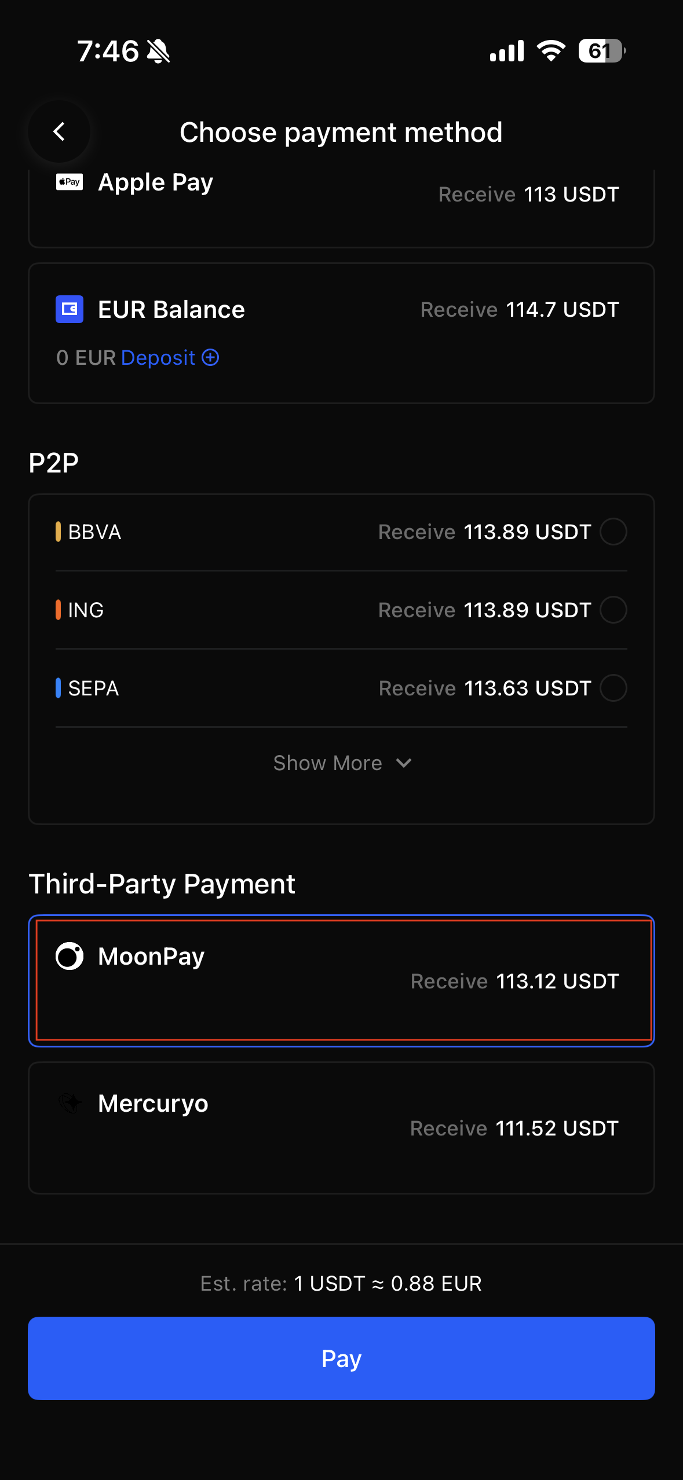Tap the plus circle deposit icon

click(210, 358)
